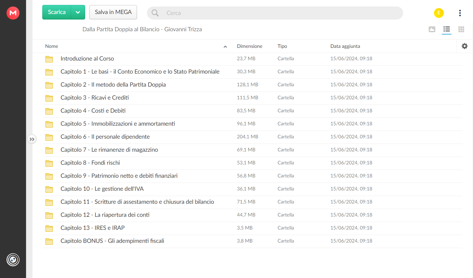The image size is (473, 278).
Task: Click the 23,7 MB size cell
Action: (x=246, y=59)
